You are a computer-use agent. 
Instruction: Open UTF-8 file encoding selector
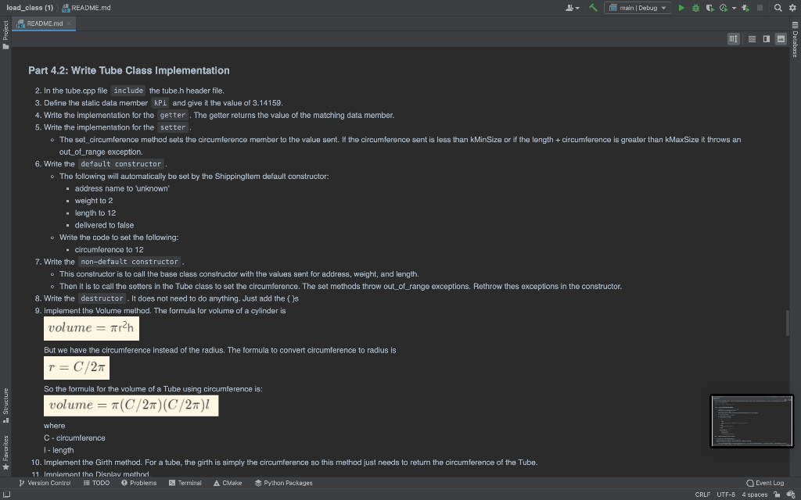pyautogui.click(x=726, y=495)
